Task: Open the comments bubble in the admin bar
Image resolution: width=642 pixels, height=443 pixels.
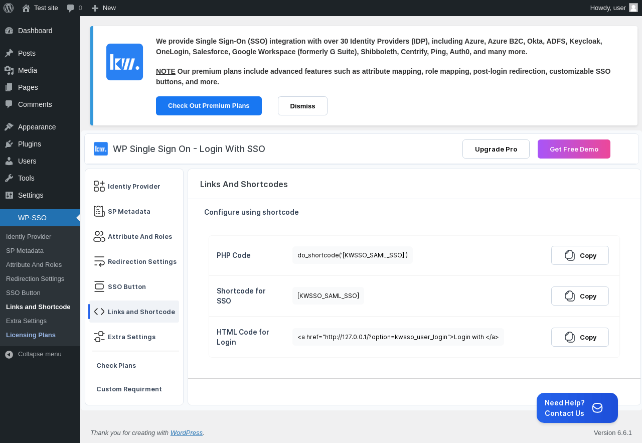Action: pos(74,8)
